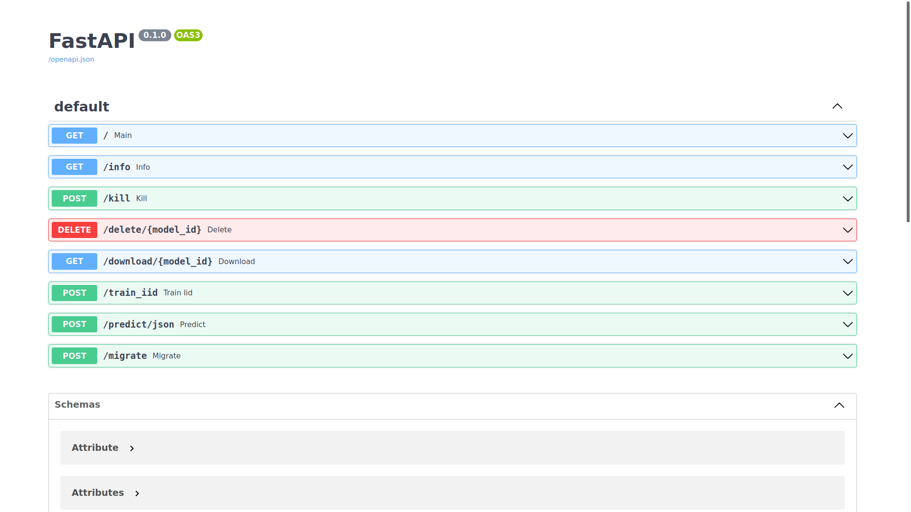The image size is (911, 512).
Task: Click the /download/{model_id} path text
Action: click(158, 261)
